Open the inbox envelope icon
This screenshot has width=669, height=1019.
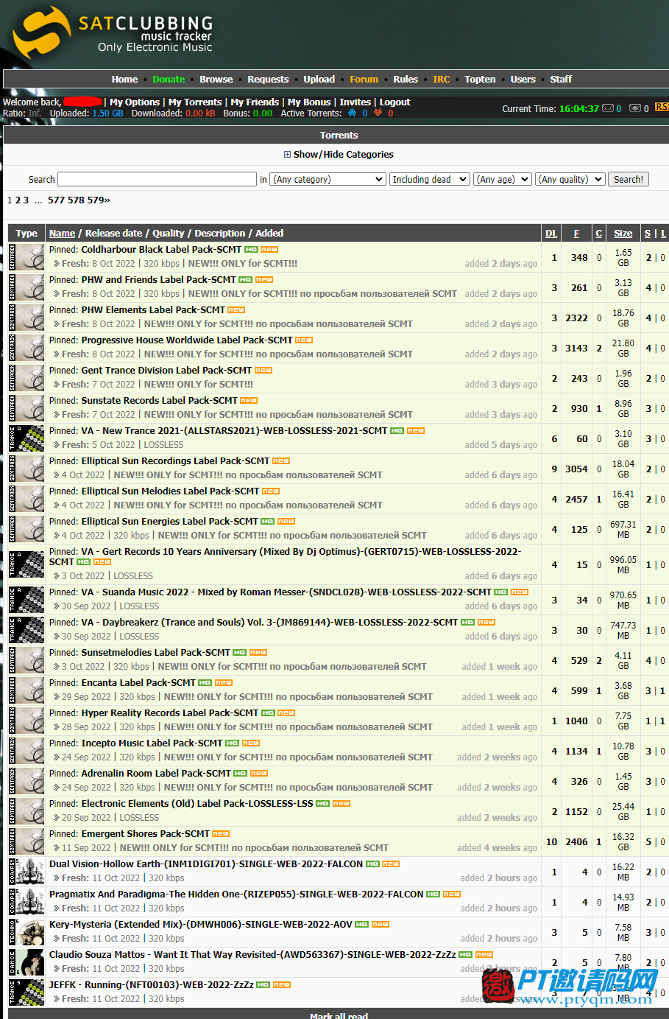tap(608, 108)
